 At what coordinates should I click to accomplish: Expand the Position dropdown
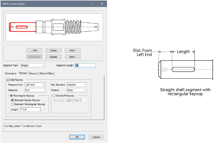(77, 90)
